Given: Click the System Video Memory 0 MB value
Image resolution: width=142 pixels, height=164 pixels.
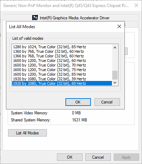Looking at the screenshot, I should click(76, 113).
